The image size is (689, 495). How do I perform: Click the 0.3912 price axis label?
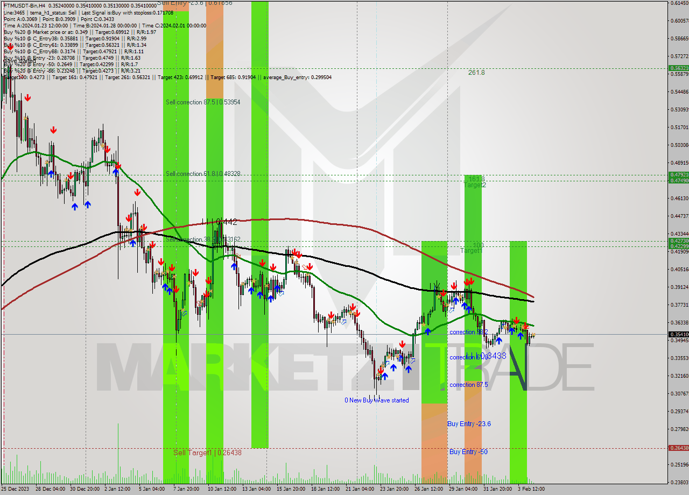(x=679, y=287)
